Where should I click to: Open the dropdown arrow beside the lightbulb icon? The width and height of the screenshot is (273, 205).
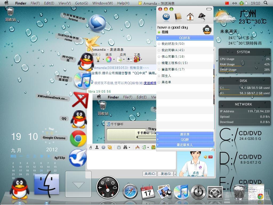103,60
